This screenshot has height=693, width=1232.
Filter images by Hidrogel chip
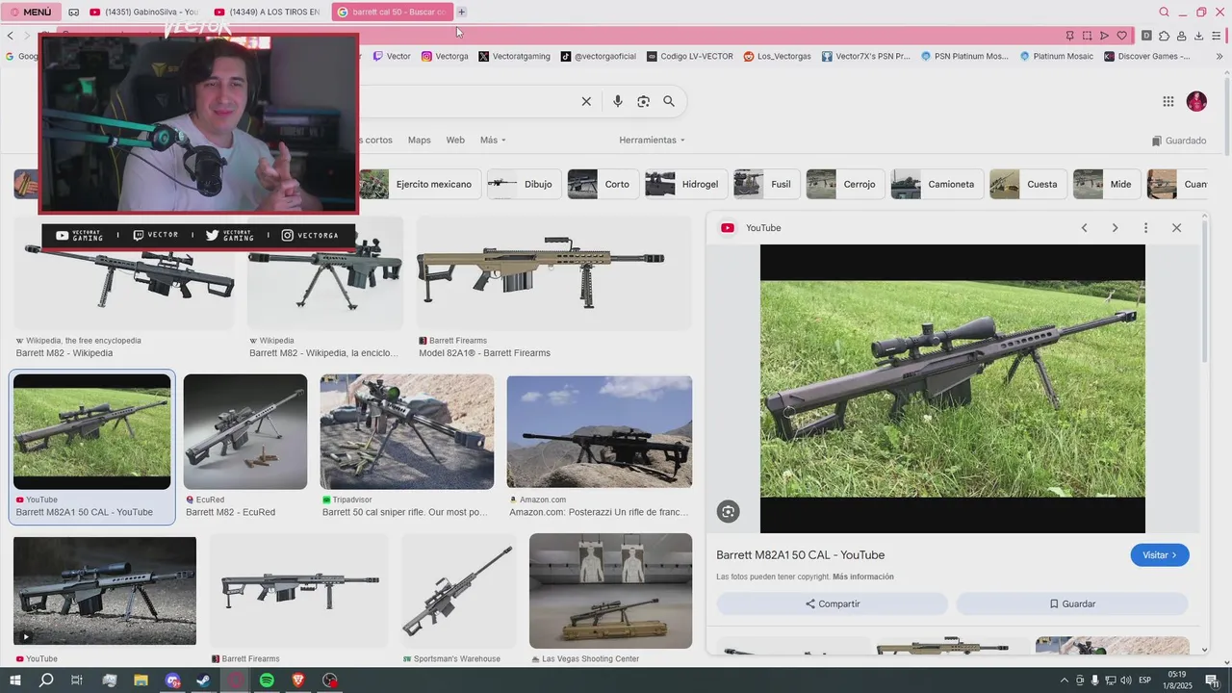coord(685,184)
